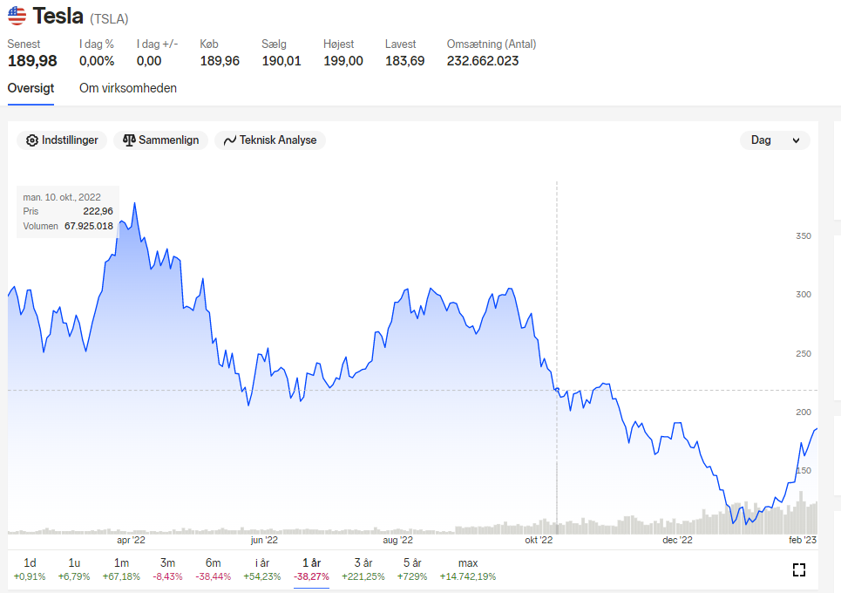Click the okt '22 axis label
The image size is (841, 593).
tap(539, 540)
